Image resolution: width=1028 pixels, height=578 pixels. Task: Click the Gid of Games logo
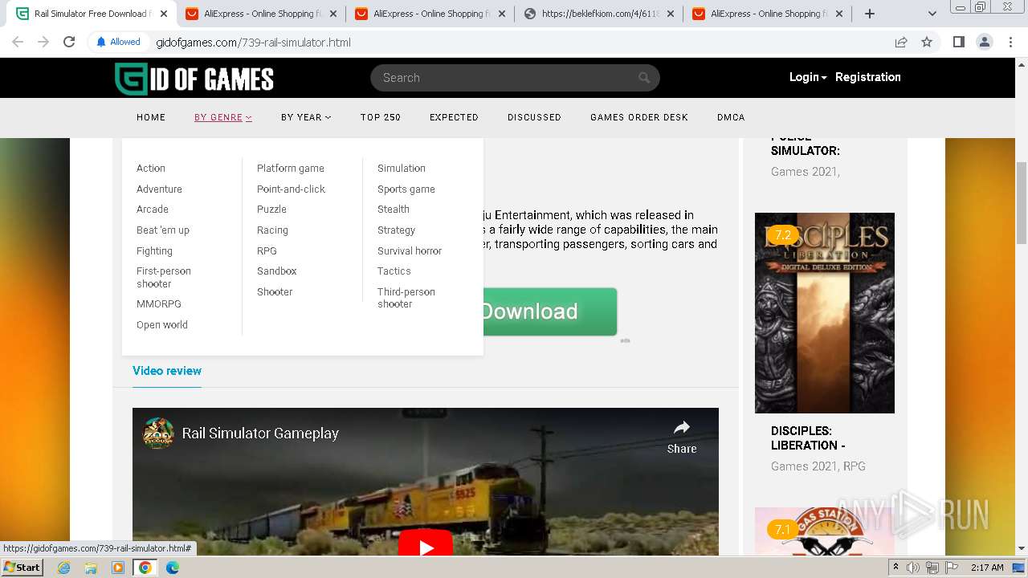[x=194, y=79]
